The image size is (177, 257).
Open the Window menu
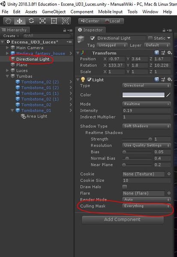pos(150,12)
